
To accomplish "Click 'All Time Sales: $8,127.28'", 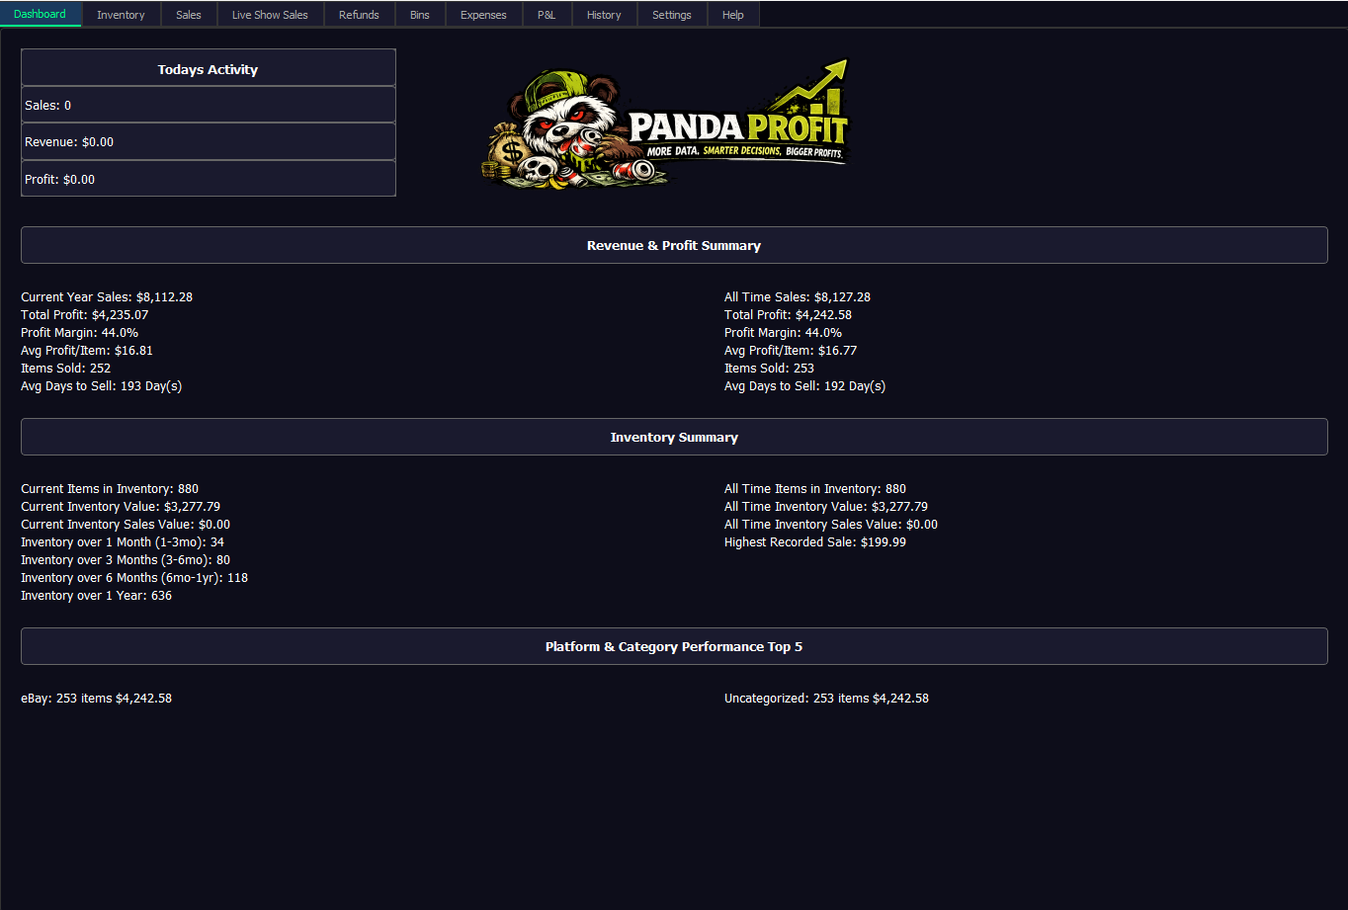I will click(x=798, y=296).
